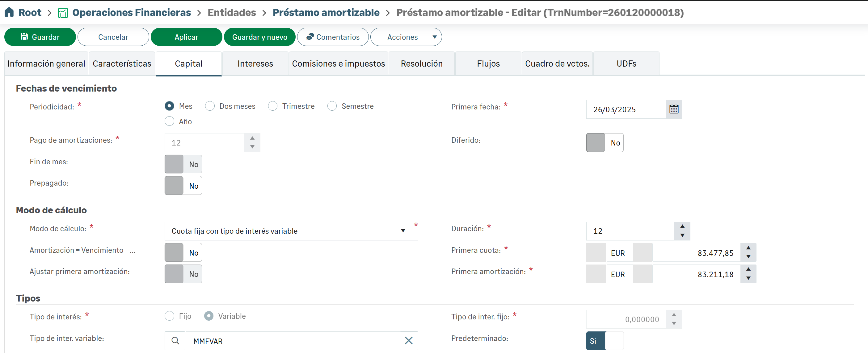Open the Acciones dropdown menu

406,37
